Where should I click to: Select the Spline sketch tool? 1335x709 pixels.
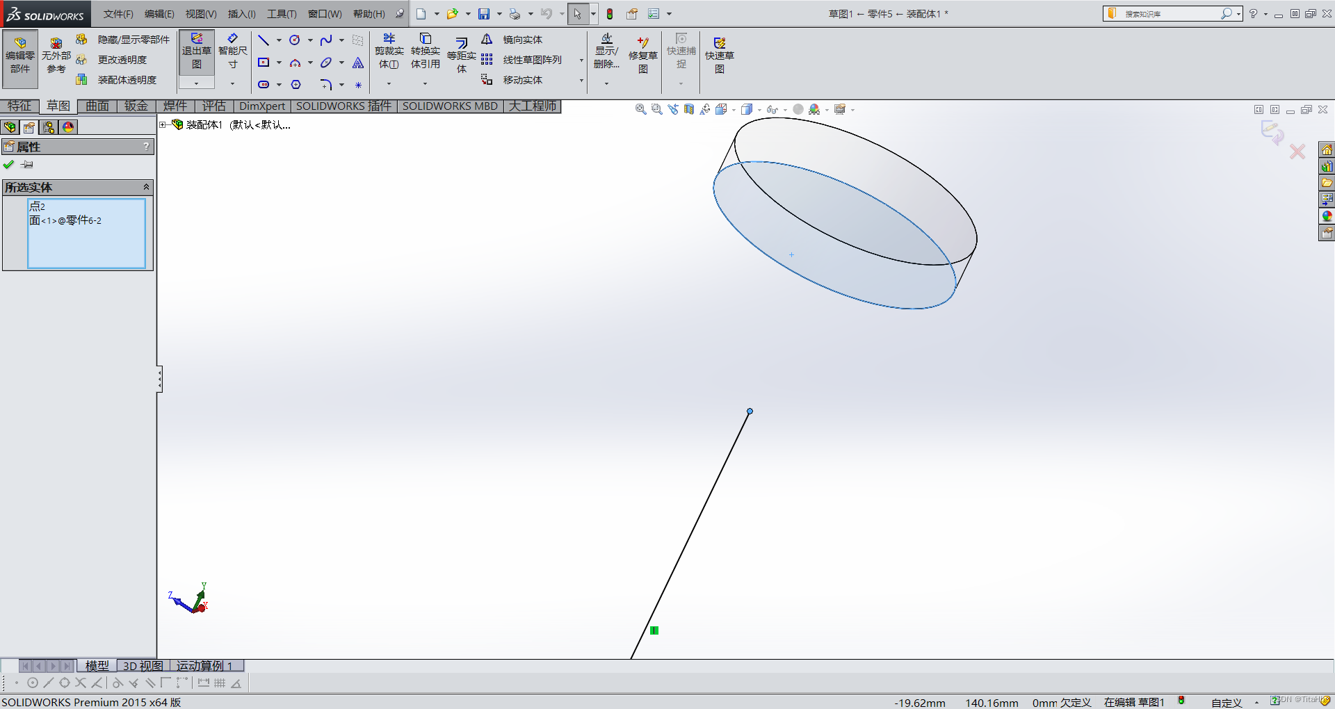tap(325, 40)
